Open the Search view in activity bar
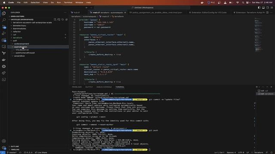This screenshot has height=154, width=275. pyautogui.click(x=4, y=20)
